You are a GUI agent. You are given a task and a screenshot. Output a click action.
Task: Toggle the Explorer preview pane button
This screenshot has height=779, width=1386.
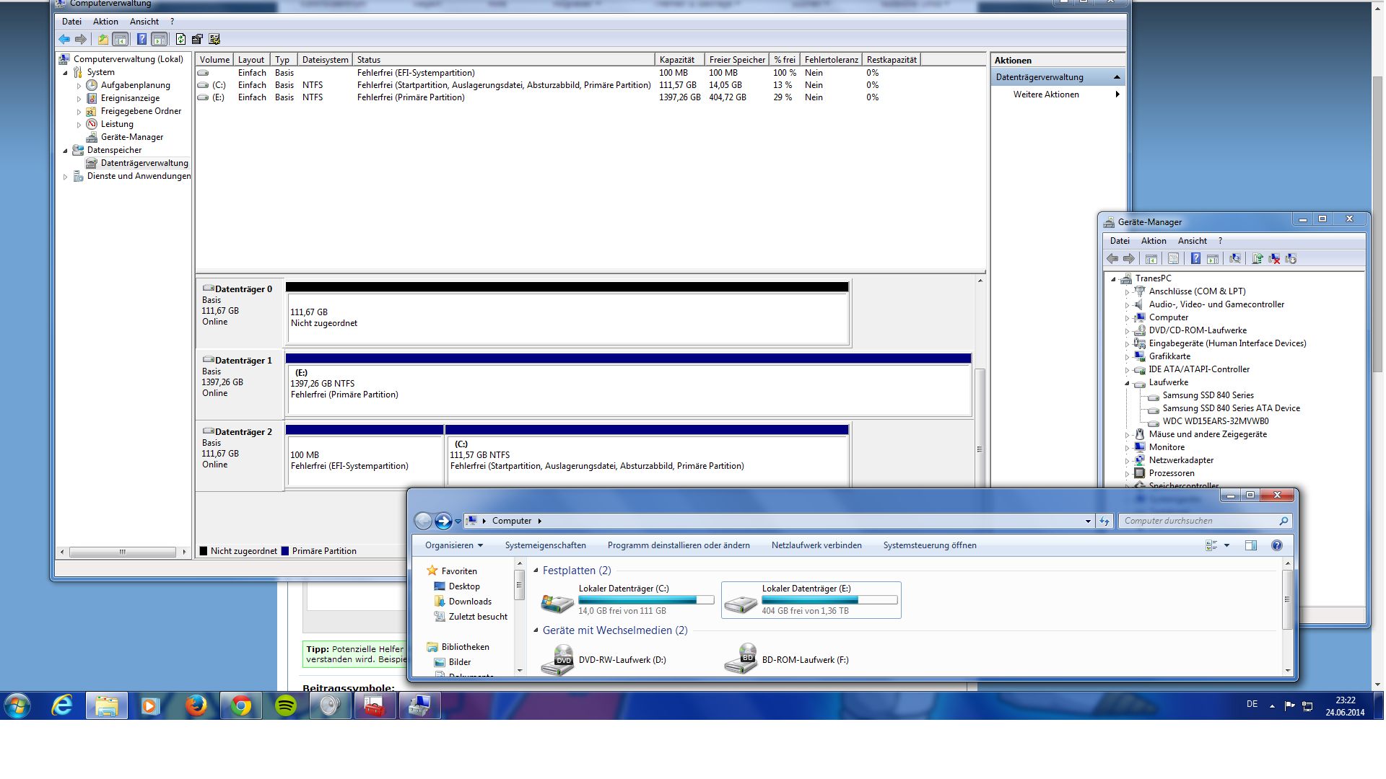pos(1251,546)
